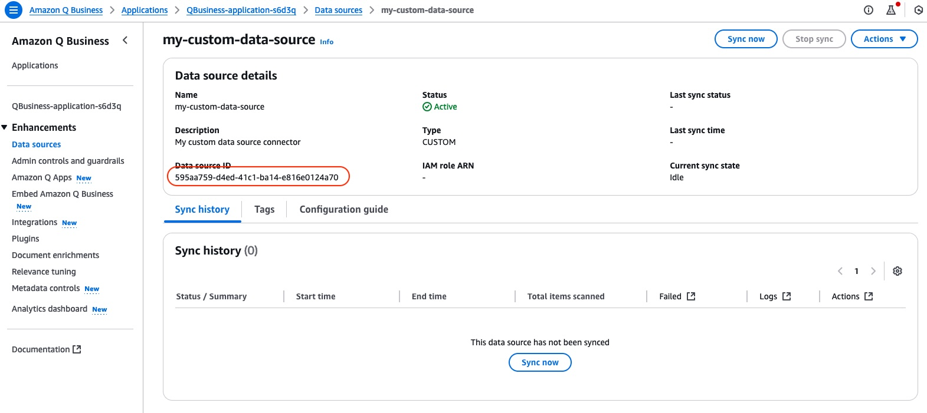The height and width of the screenshot is (413, 927).
Task: Open Applications in the sidebar
Action: click(x=35, y=65)
